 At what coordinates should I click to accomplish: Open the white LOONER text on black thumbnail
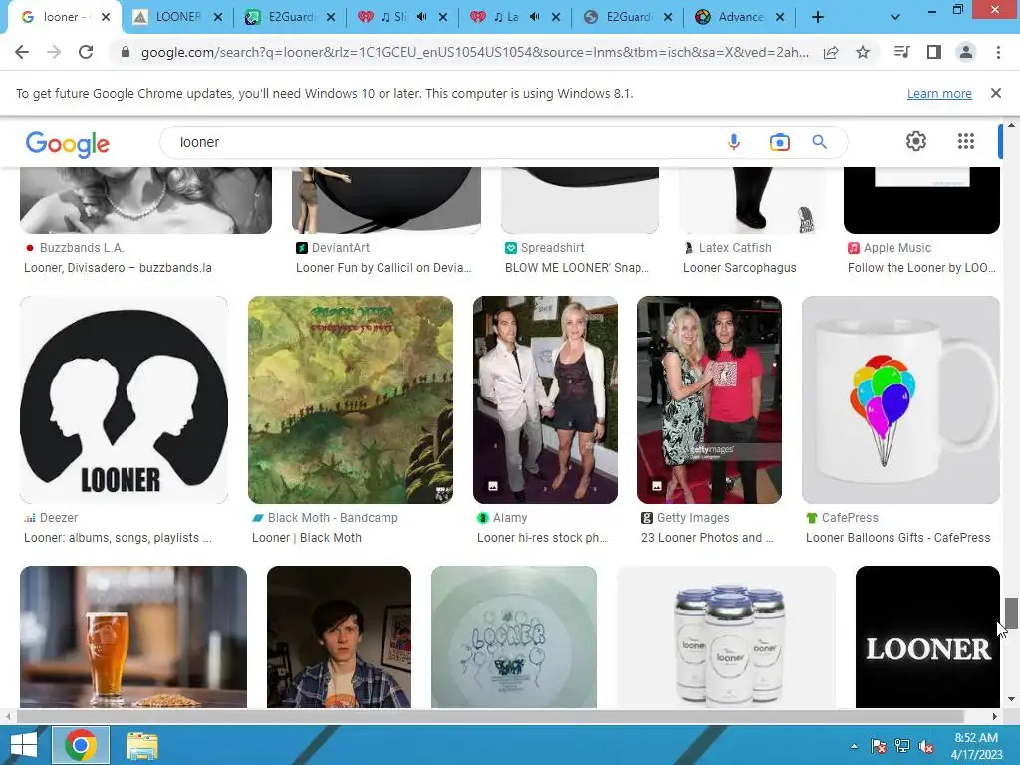[x=927, y=637]
